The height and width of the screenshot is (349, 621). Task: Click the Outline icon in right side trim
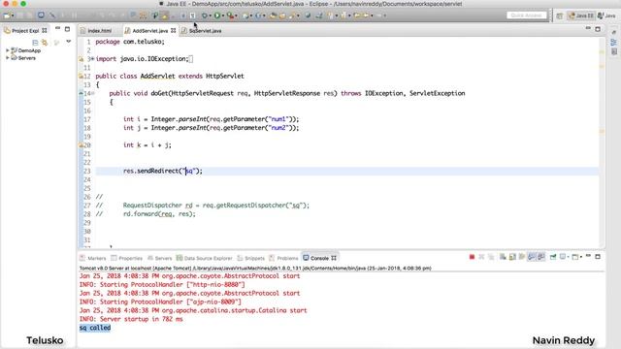click(614, 43)
